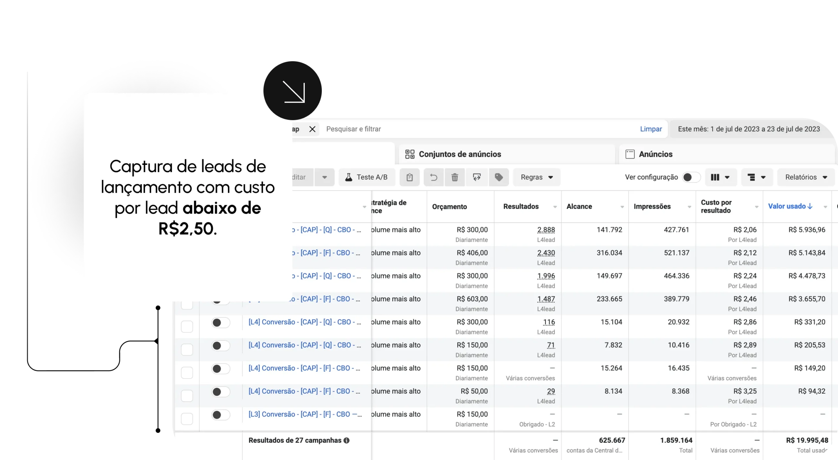This screenshot has height=460, width=838.
Task: Click the trash delete icon
Action: click(x=455, y=177)
